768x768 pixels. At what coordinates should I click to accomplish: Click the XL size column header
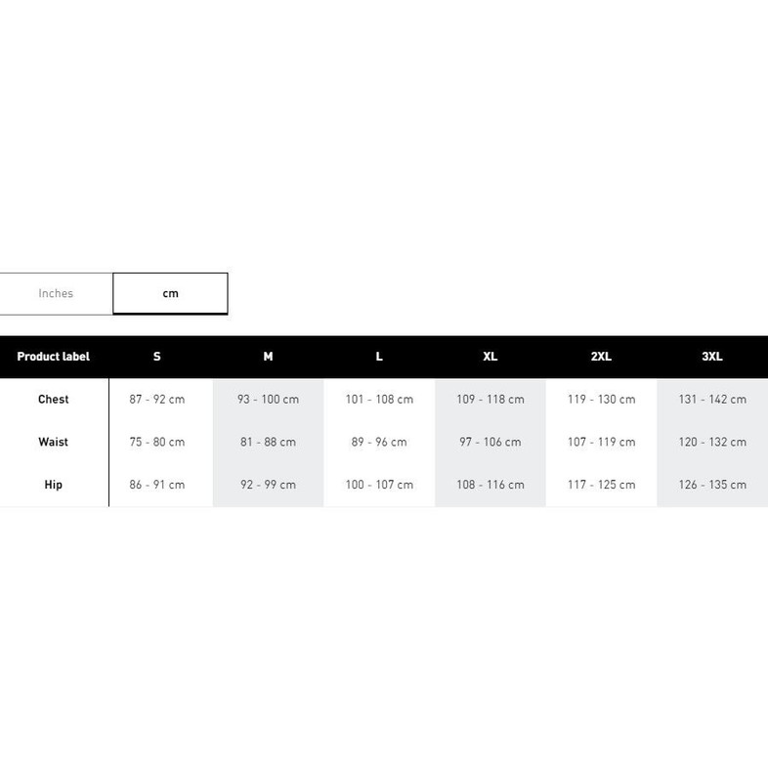point(490,357)
